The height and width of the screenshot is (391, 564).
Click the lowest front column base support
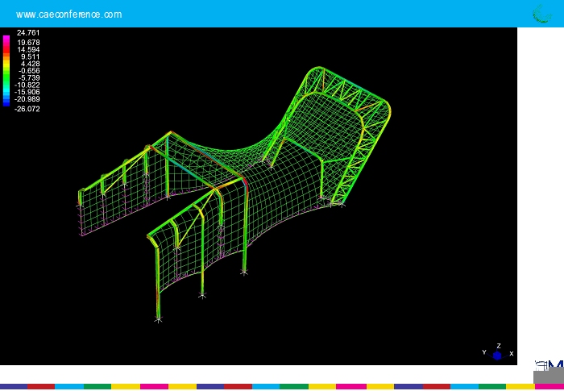158,320
